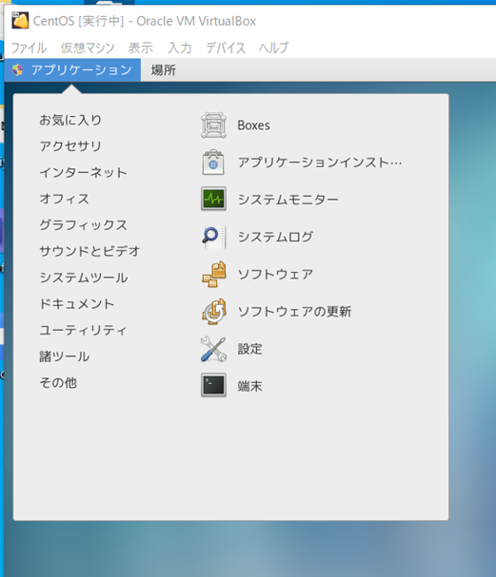Select the システムツール category

84,278
